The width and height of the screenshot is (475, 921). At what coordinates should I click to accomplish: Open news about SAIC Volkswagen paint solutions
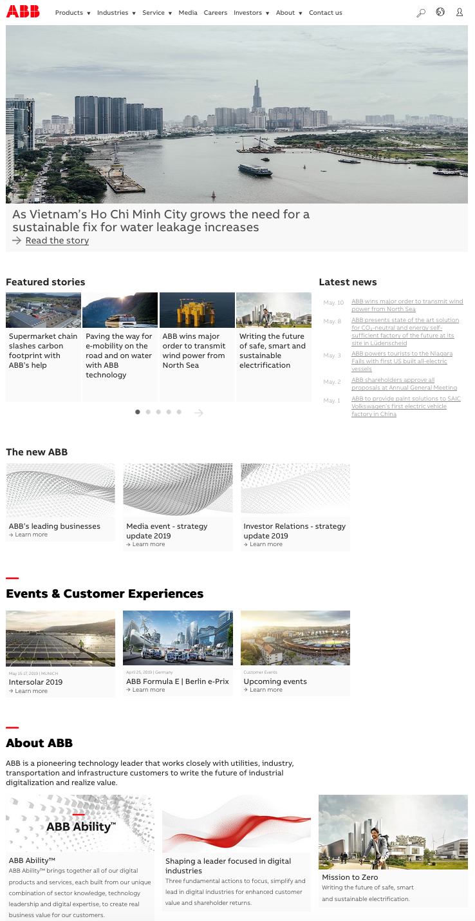coord(406,406)
